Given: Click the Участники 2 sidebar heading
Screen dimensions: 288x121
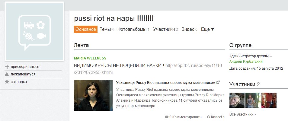Looking at the screenshot, I should 245,84.
